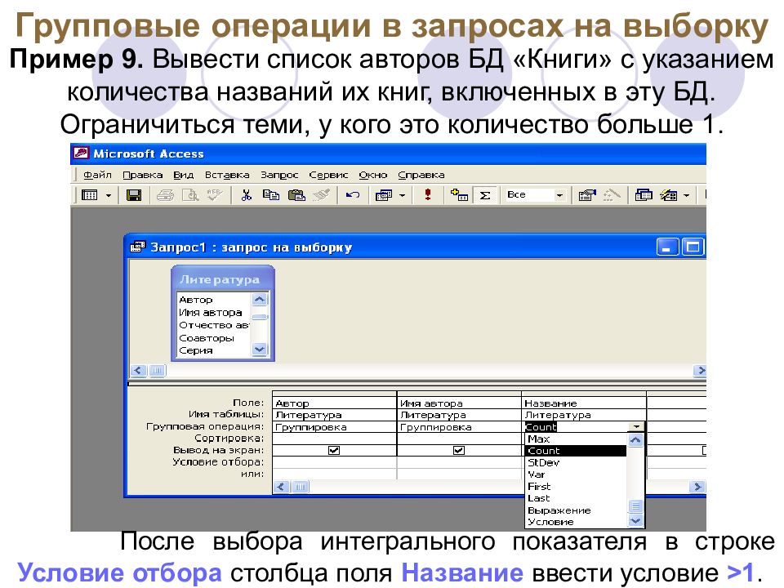
Task: Collapse the Count group operation dropdown arrow
Action: tap(635, 427)
